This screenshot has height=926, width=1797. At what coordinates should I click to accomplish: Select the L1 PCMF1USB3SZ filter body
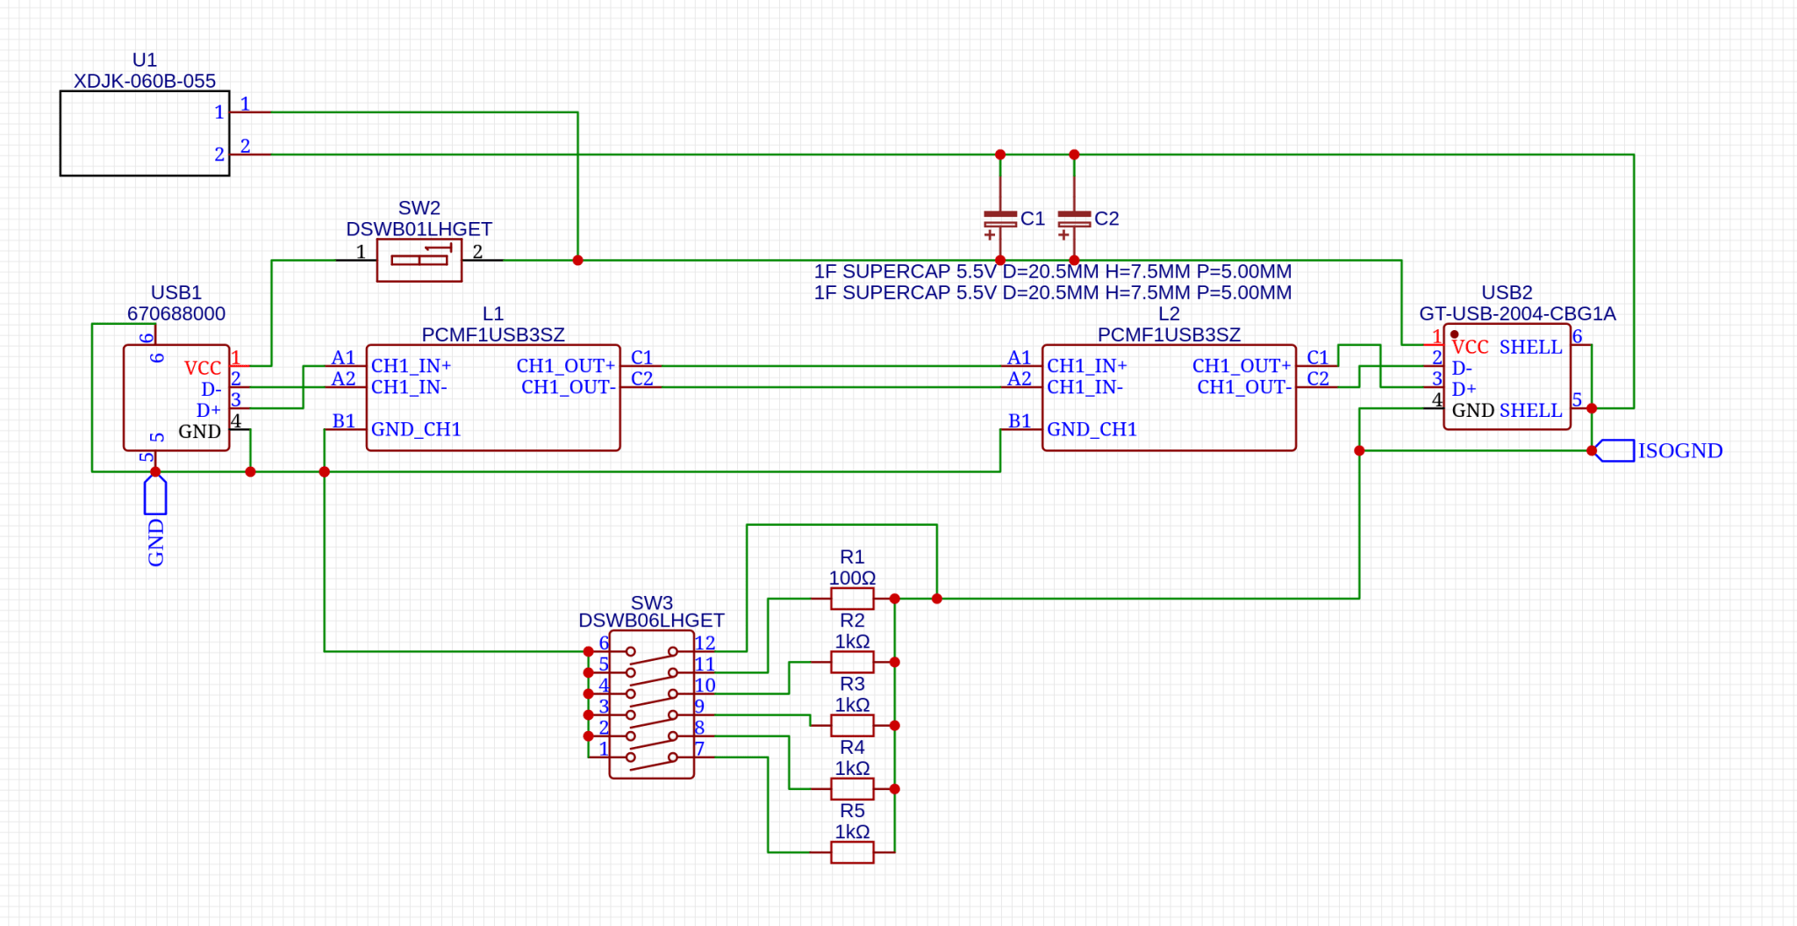[493, 398]
